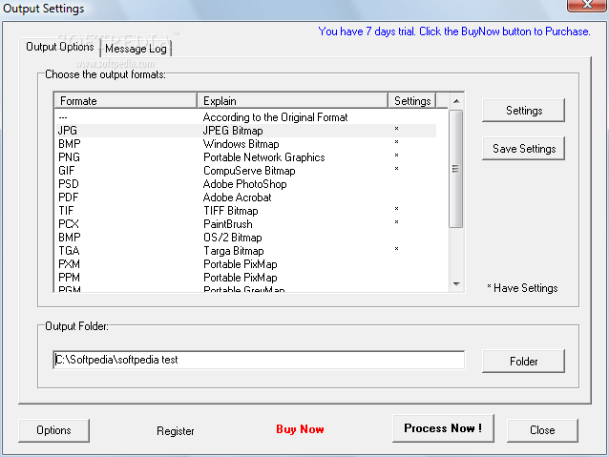Screen dimensions: 609x457
Task: Switch to the Message Log tab
Action: (x=136, y=49)
